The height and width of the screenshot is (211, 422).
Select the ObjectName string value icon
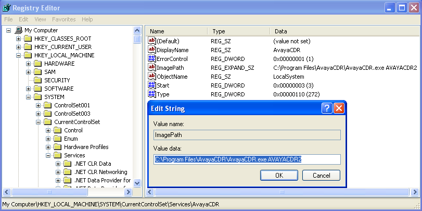[152, 77]
